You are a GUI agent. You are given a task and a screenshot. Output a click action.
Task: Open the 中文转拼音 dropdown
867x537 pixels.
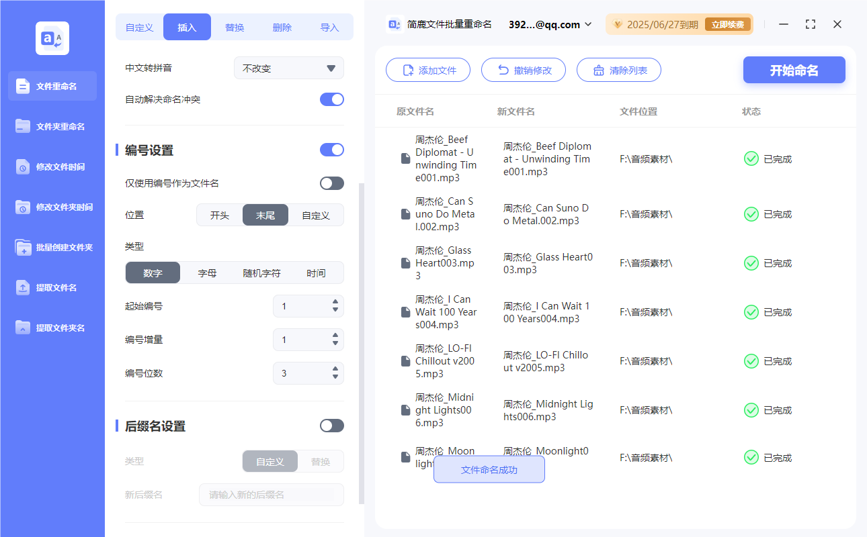coord(288,67)
